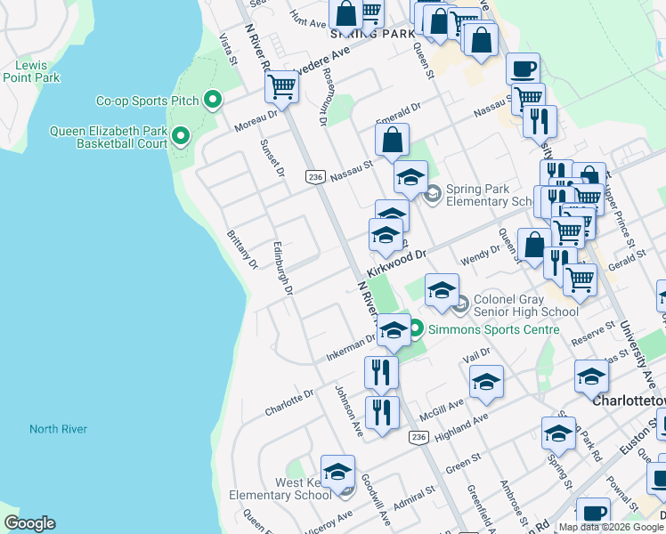Select Highland Ave street label
Viewport: 666px width, 534px height.
click(x=461, y=428)
